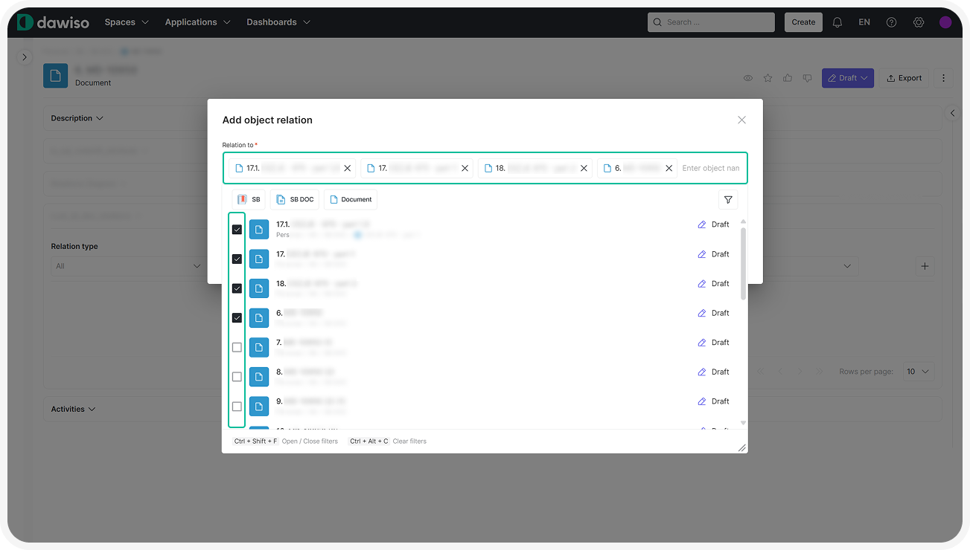This screenshot has width=970, height=550.
Task: Uncheck the checkbox for item 17.1.
Action: [237, 230]
